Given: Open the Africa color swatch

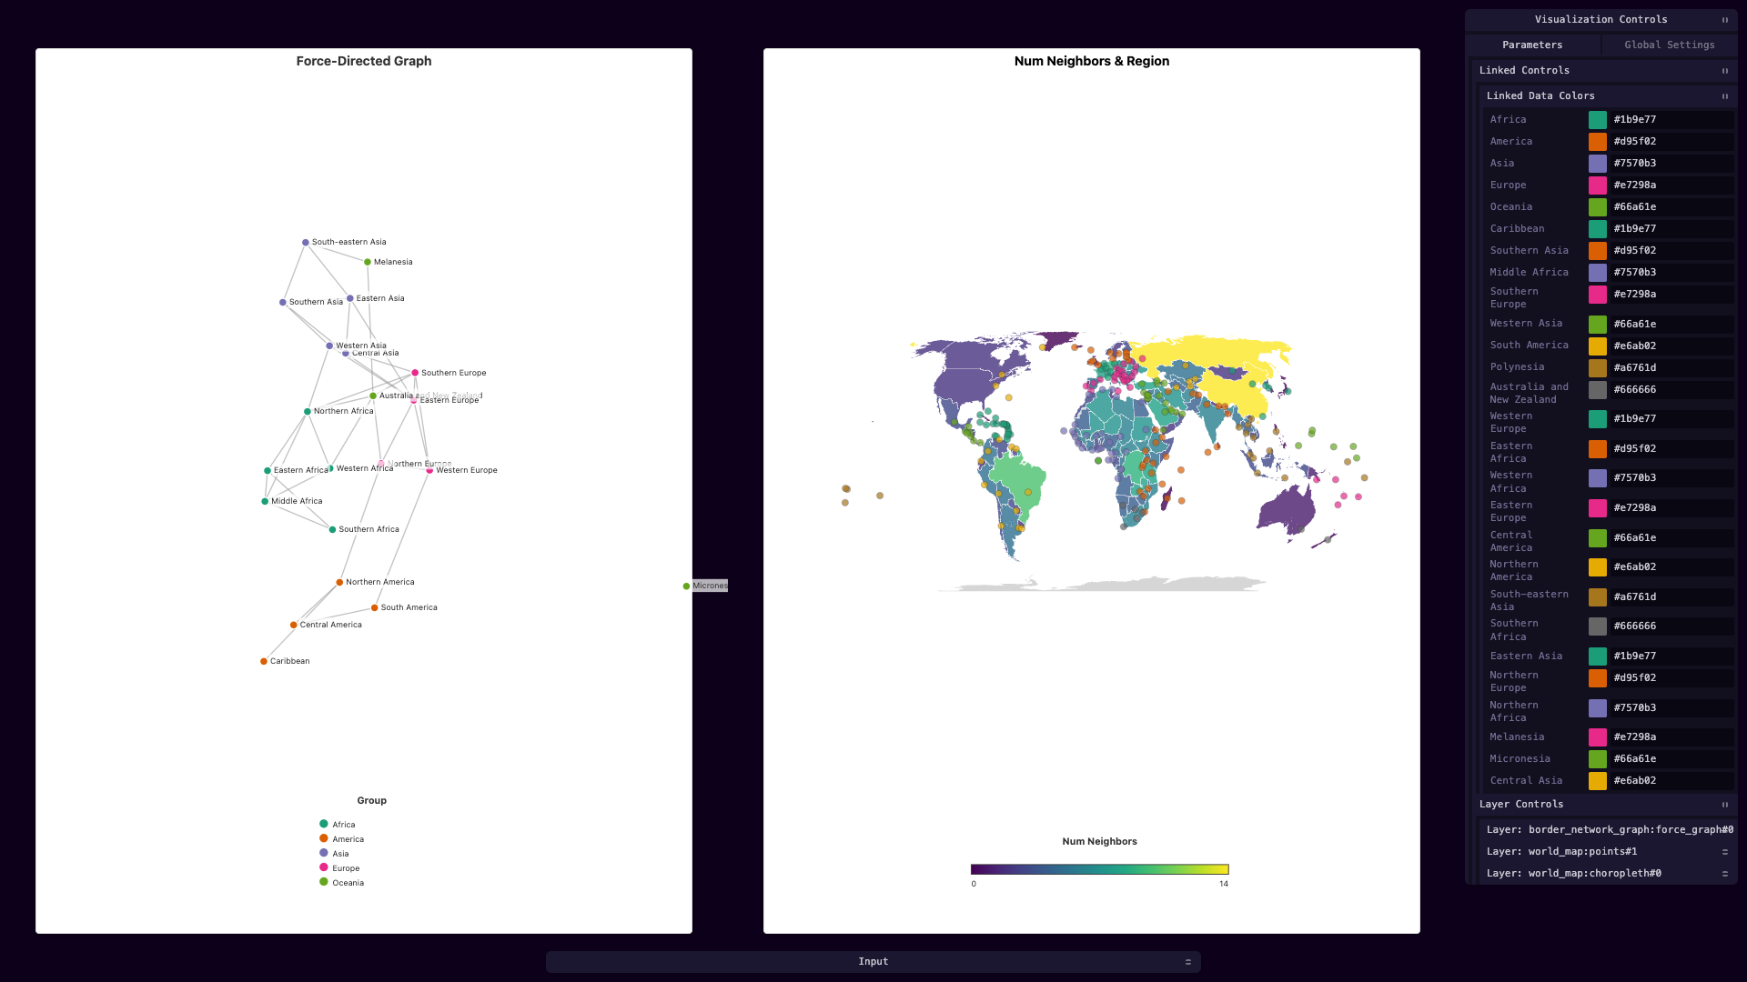Looking at the screenshot, I should tap(1598, 120).
